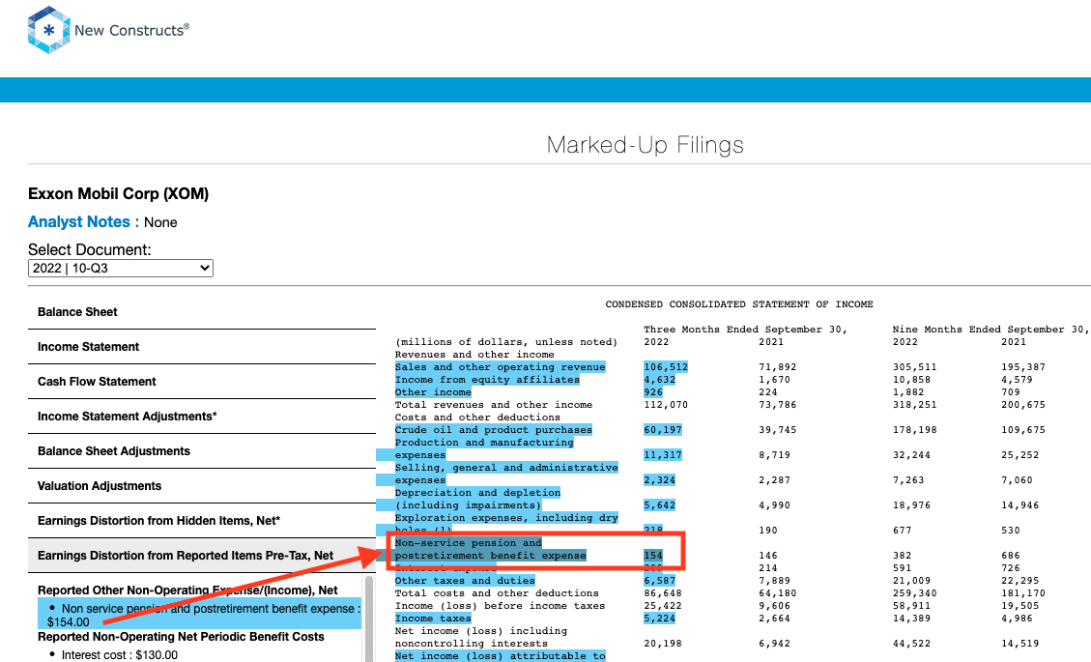Click the Total costs and other deductions label

click(x=497, y=593)
